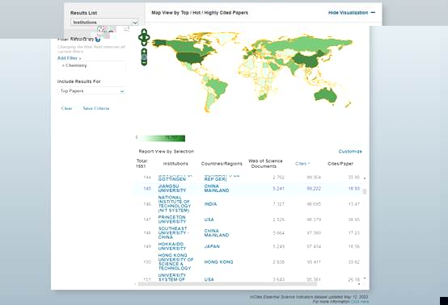Open Jiangsu University institution link
Viewport: 448px width, 305px height.
(172, 188)
